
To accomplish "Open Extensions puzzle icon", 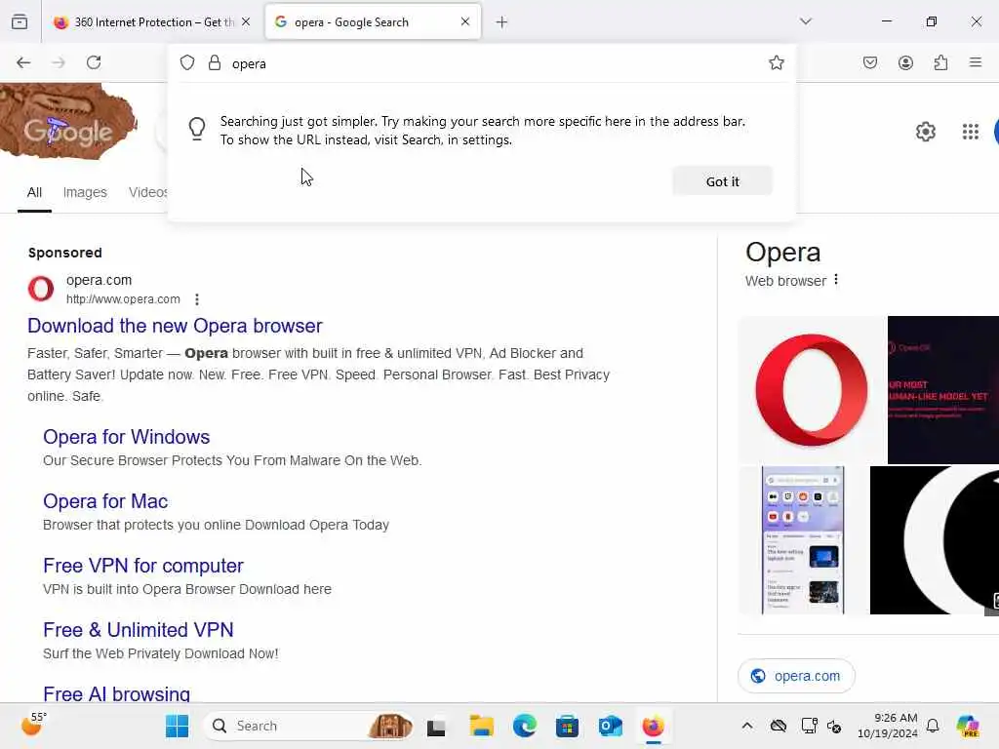I will pos(940,62).
